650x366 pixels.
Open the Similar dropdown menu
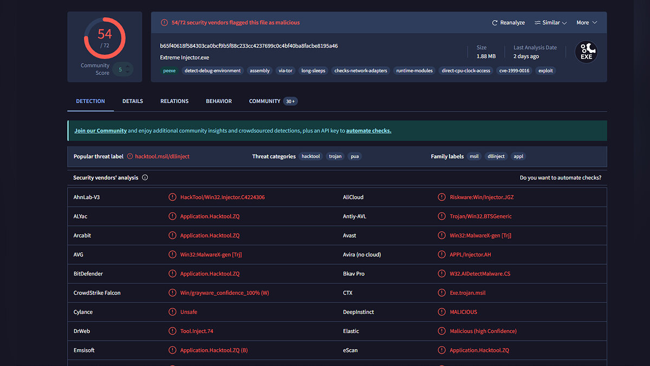(x=550, y=23)
